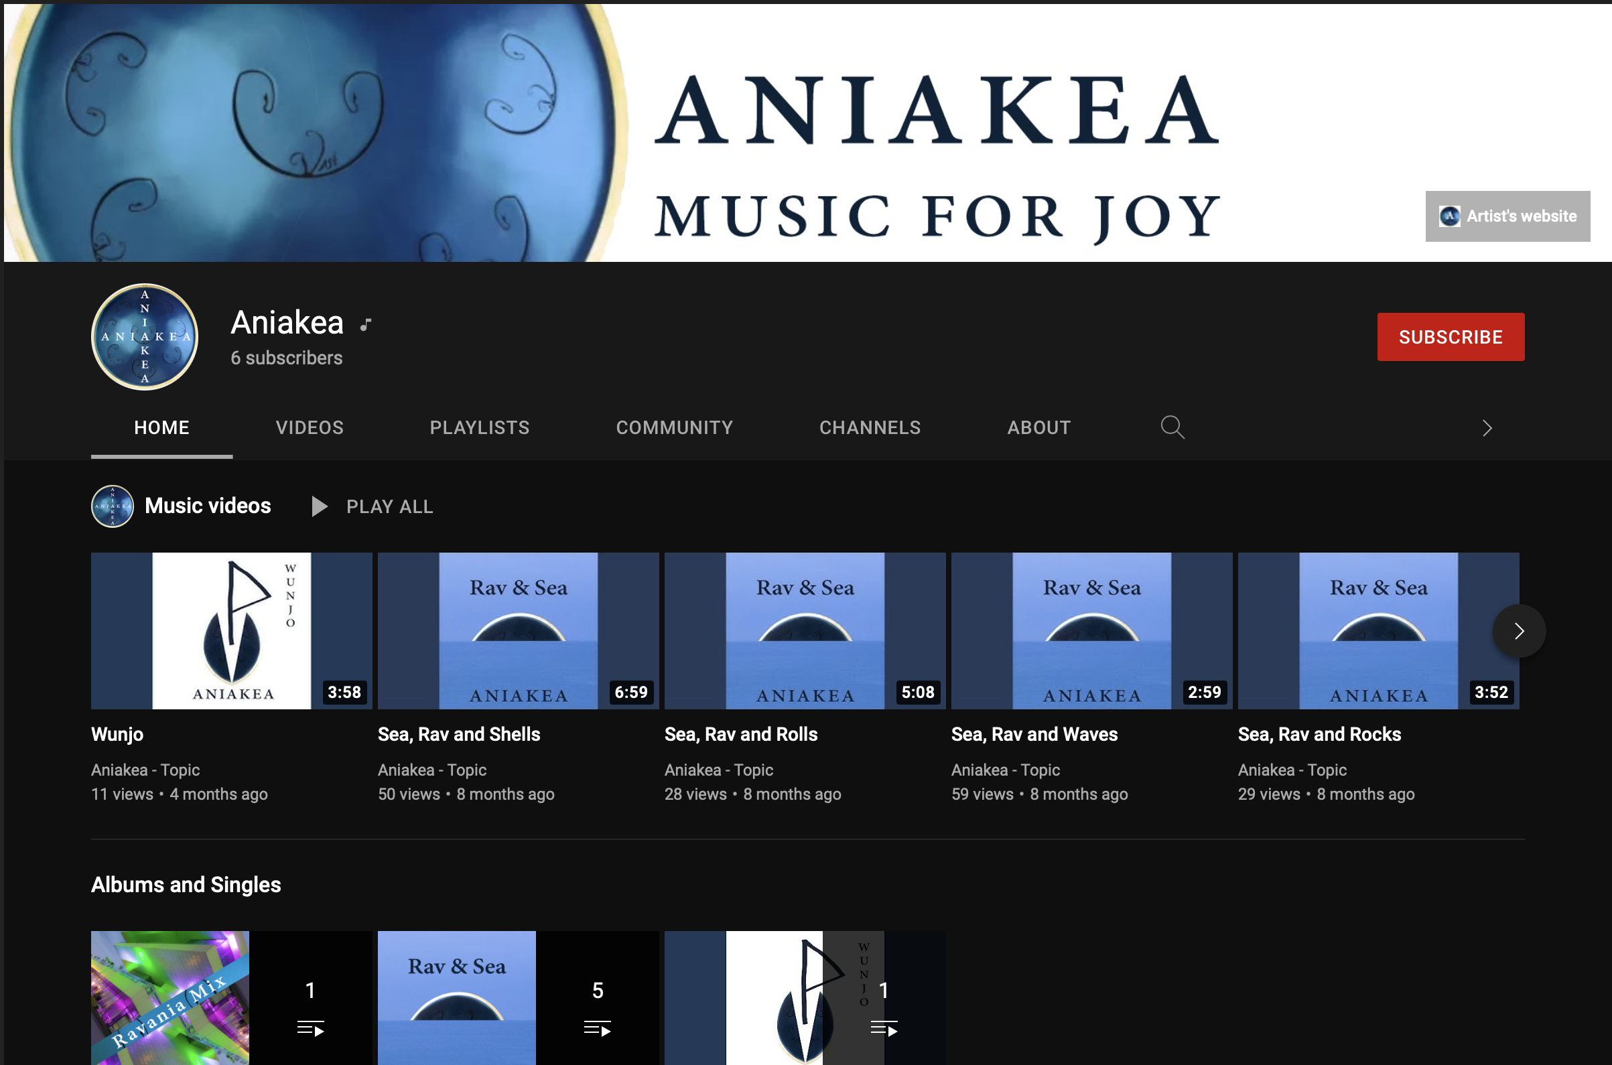Open Aniakea - Topic under Sea, Rav and Shells
The image size is (1612, 1065).
[432, 770]
